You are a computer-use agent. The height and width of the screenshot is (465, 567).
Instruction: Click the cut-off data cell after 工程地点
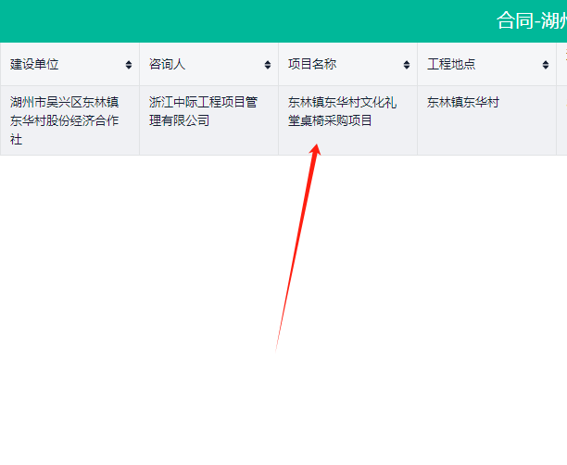coord(561,120)
